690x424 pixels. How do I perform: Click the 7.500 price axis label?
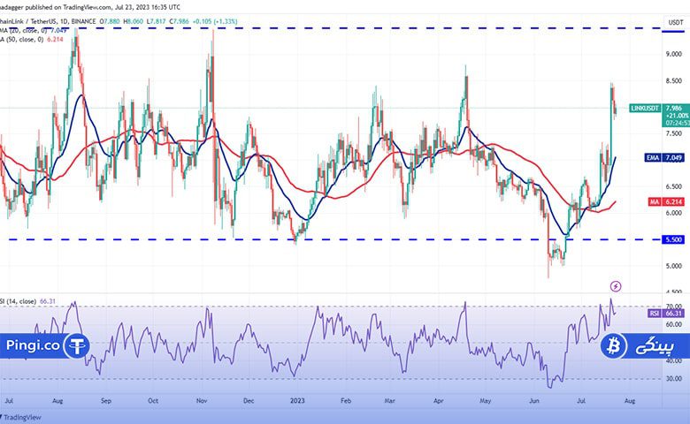[674, 133]
